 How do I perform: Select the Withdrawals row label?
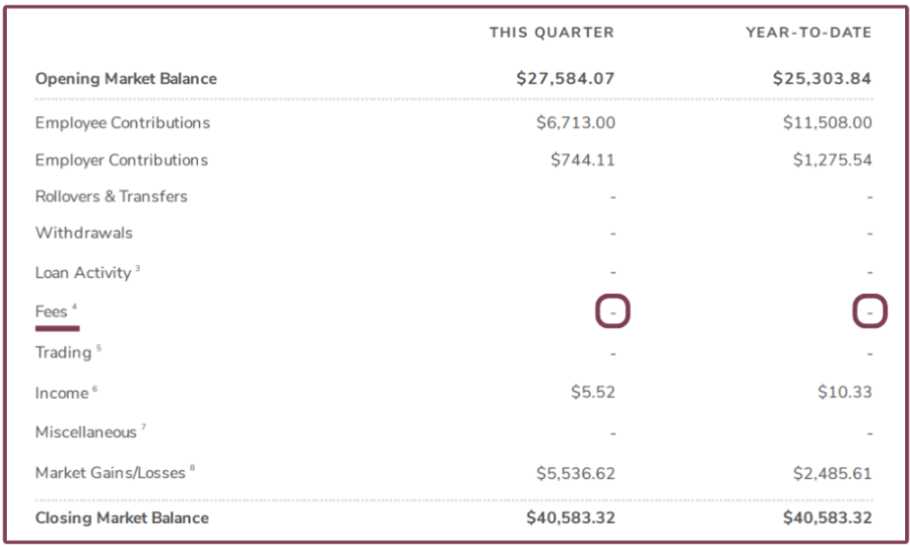(83, 233)
